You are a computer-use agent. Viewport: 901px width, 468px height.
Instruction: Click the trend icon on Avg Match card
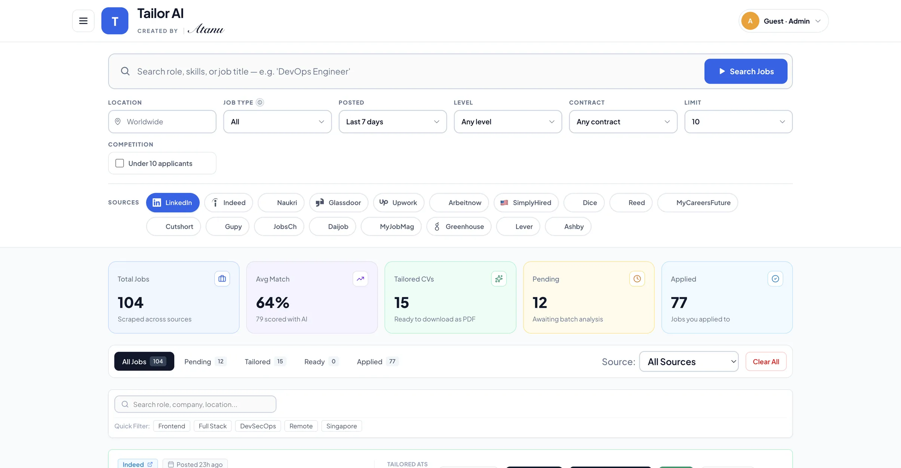[360, 279]
